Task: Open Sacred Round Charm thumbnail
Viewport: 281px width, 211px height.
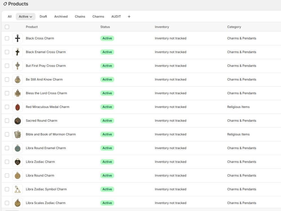Action: pyautogui.click(x=17, y=121)
